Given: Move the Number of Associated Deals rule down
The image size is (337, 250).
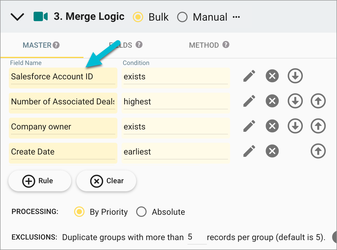Looking at the screenshot, I should [x=295, y=101].
